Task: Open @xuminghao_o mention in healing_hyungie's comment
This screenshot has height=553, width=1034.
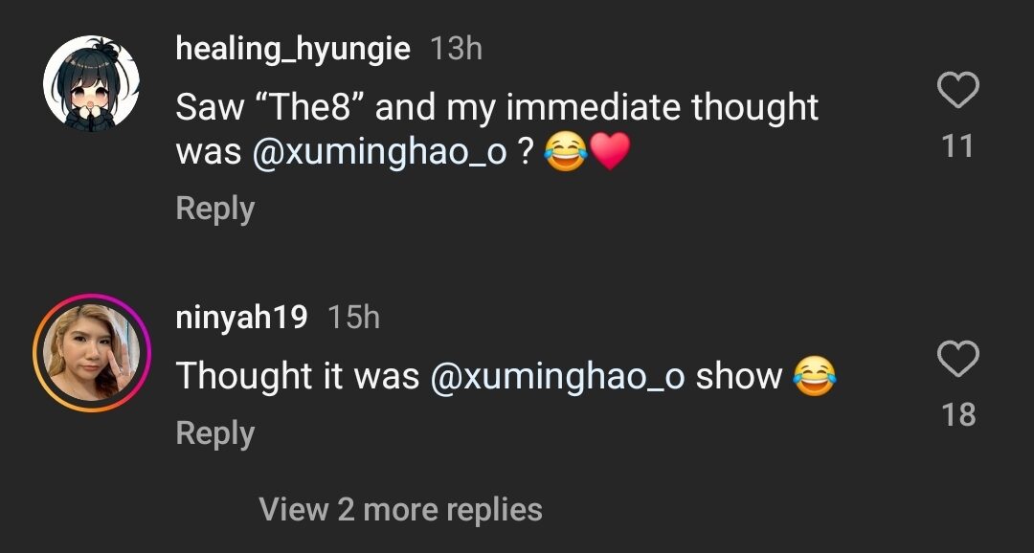Action: pos(379,153)
